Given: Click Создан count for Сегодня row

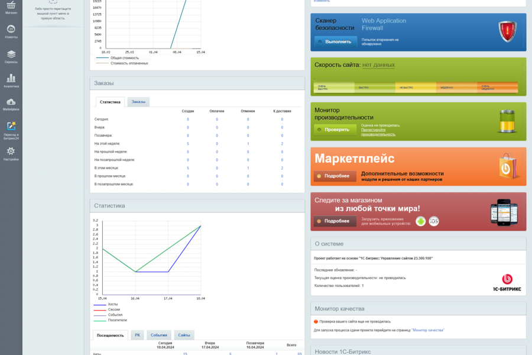Looking at the screenshot, I should point(188,120).
